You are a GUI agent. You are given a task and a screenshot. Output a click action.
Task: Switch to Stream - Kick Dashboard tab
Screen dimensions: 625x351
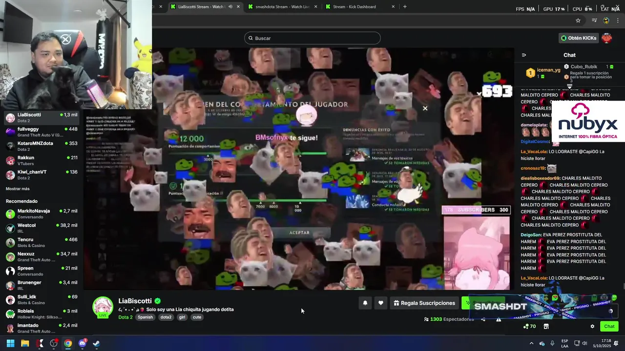360,6
